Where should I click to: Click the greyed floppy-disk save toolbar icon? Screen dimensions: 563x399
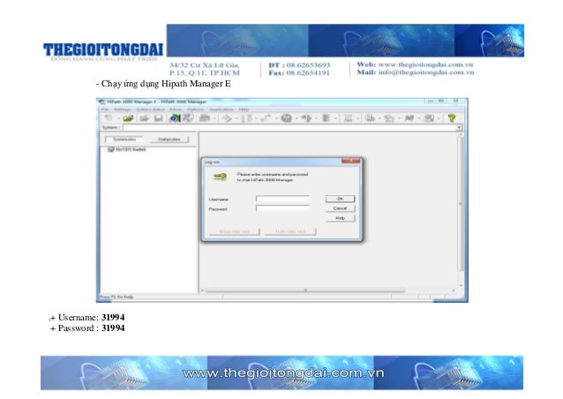click(158, 117)
